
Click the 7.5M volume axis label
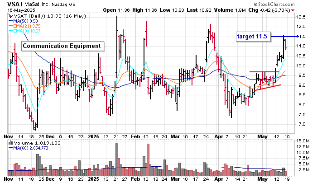[x=304, y=158]
